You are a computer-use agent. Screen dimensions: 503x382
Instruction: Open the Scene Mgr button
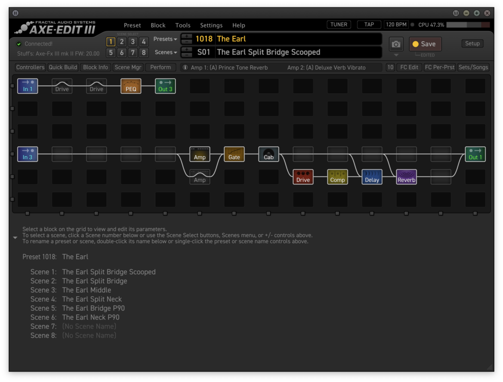pyautogui.click(x=128, y=67)
